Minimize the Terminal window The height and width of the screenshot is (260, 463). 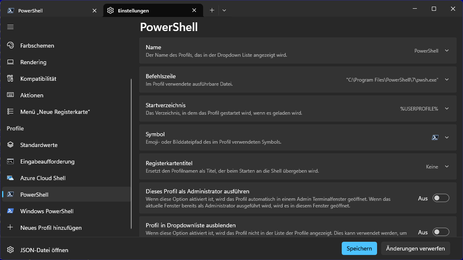(x=414, y=9)
